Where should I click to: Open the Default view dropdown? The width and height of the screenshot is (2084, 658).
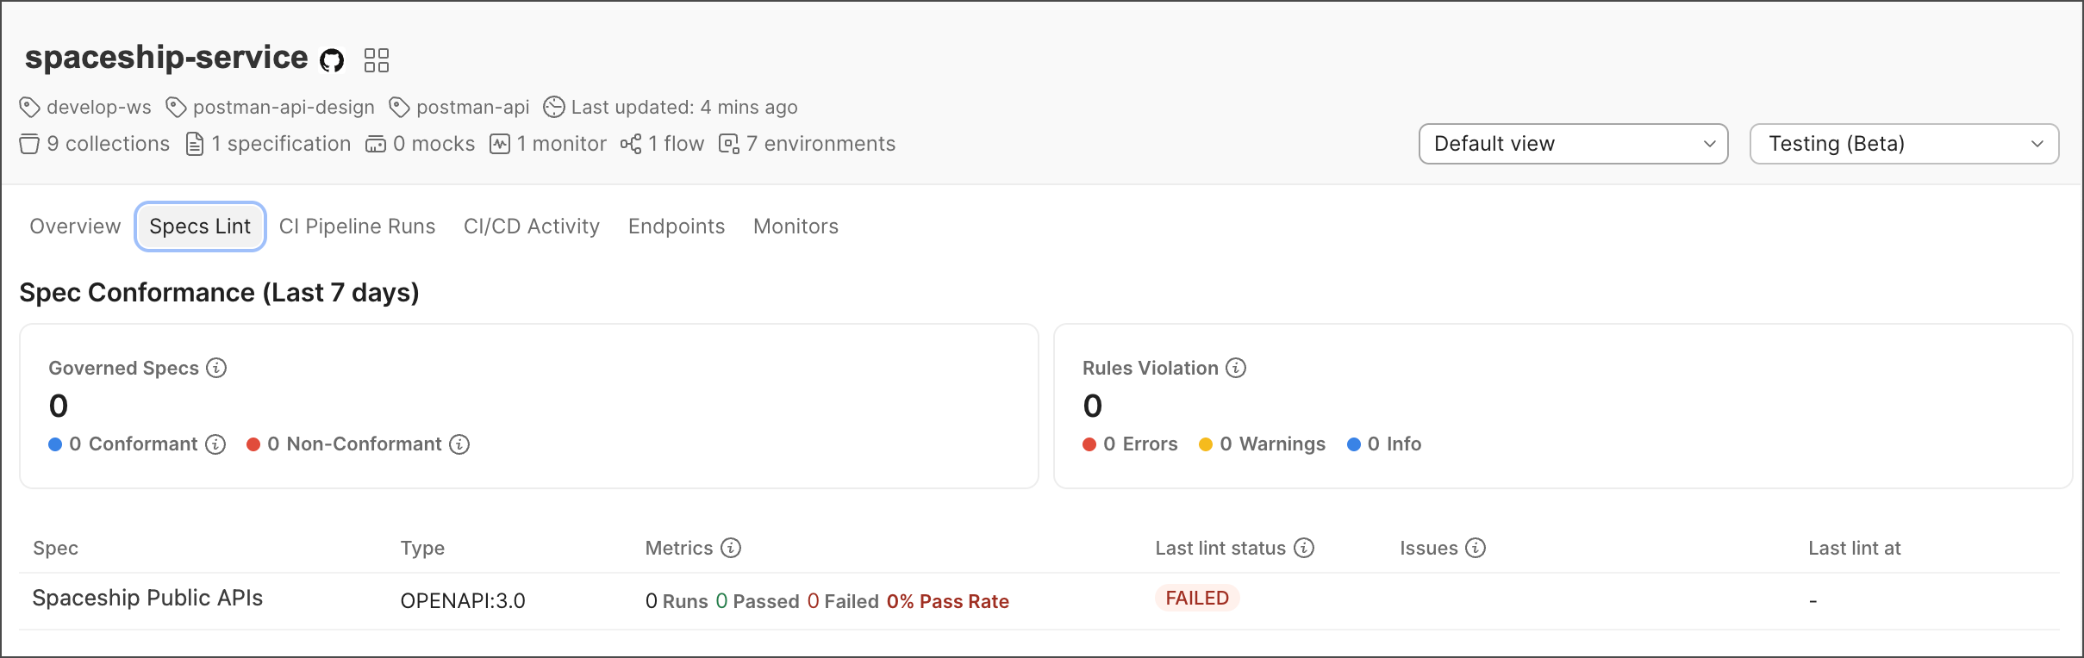[x=1573, y=144]
